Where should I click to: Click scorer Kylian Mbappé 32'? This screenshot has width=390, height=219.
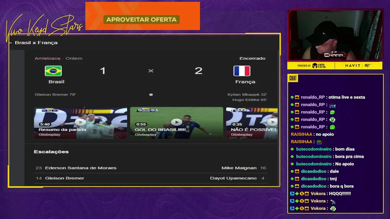[247, 95]
